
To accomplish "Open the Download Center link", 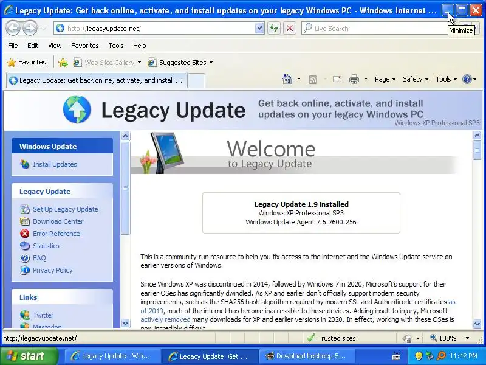I will (x=58, y=221).
